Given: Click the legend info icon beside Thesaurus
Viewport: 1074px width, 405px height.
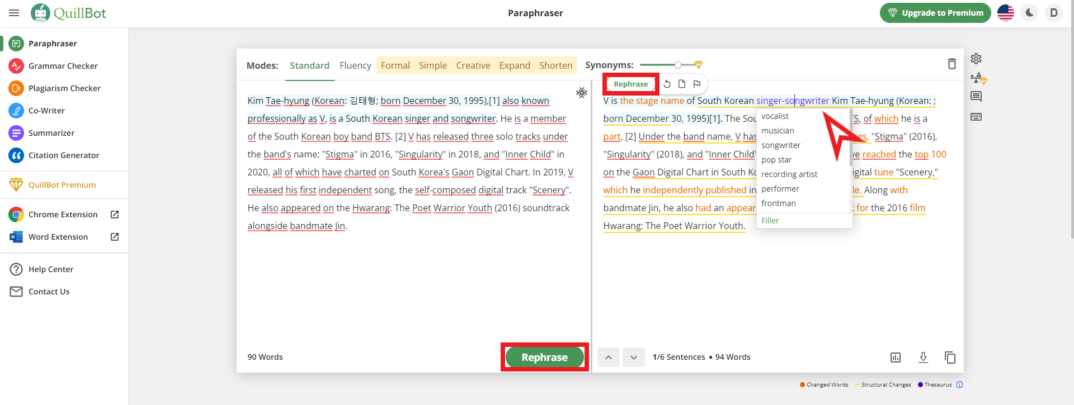Looking at the screenshot, I should [x=960, y=384].
